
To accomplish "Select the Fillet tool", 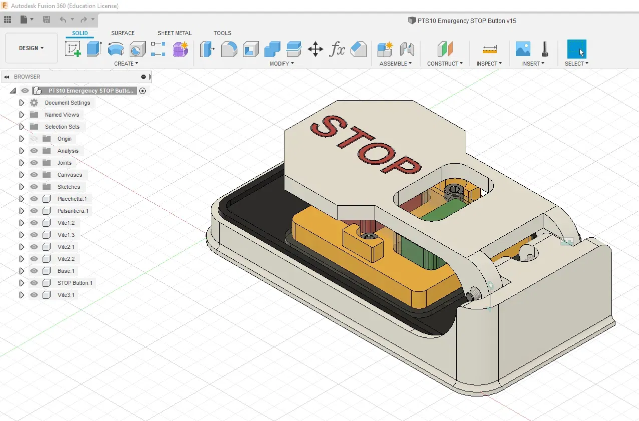I will (x=229, y=49).
